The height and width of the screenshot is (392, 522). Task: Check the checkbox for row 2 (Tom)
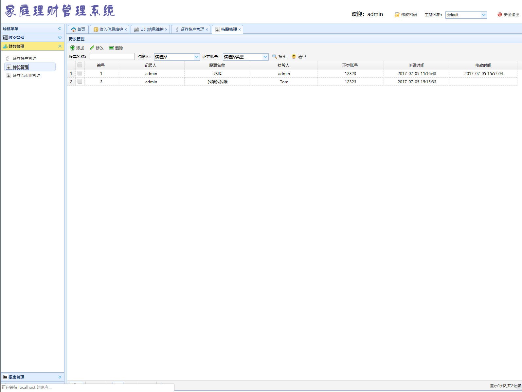(x=80, y=82)
